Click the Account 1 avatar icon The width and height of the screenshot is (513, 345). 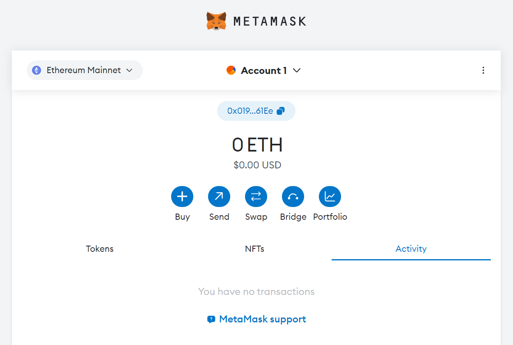tap(231, 70)
